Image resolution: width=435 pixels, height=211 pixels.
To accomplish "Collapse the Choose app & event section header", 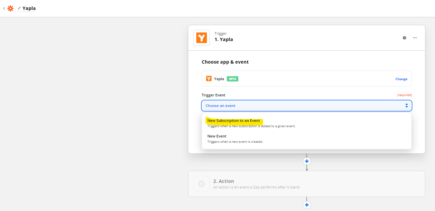I will click(x=225, y=62).
